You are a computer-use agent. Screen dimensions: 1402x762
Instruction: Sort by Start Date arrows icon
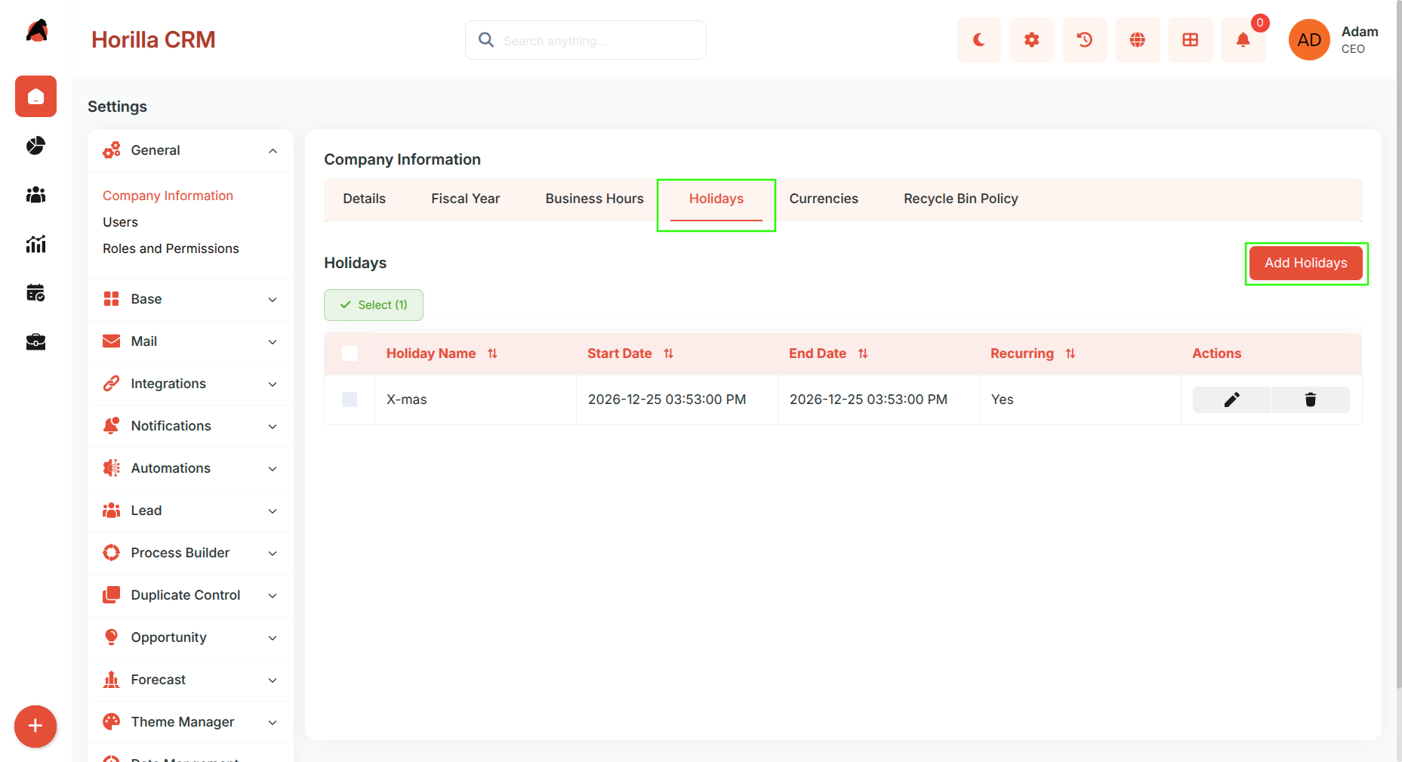click(x=668, y=353)
